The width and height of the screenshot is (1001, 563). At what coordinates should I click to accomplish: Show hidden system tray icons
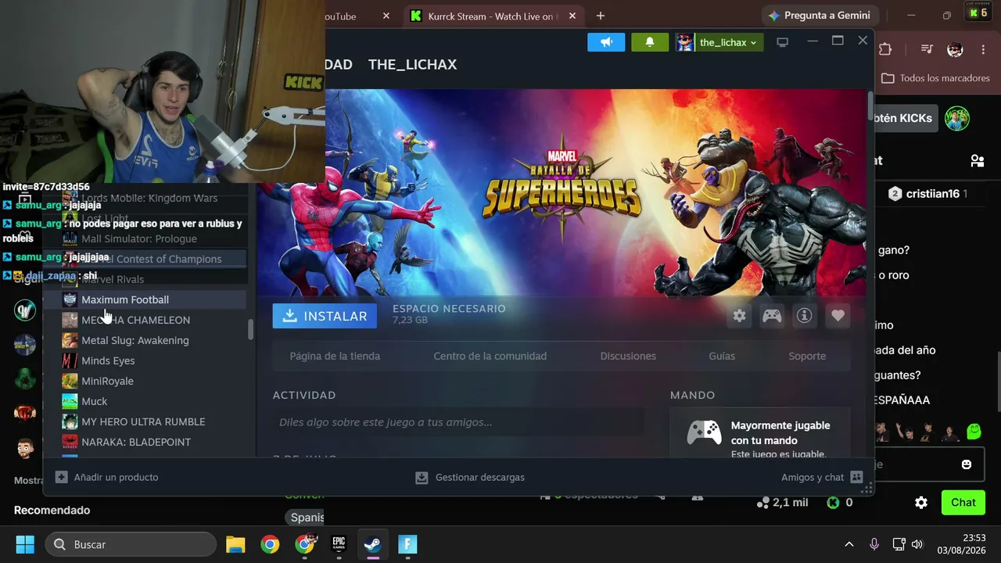click(x=849, y=544)
